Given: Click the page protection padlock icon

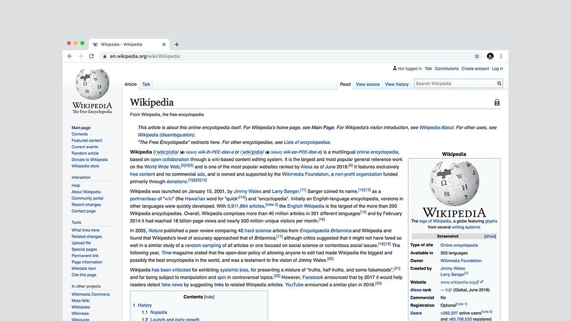Looking at the screenshot, I should point(497,103).
